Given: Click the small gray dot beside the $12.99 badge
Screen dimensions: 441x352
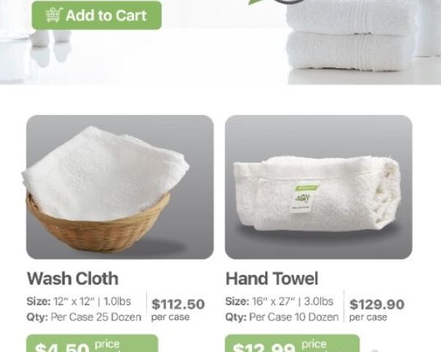Looking at the screenshot, I should click(x=374, y=351).
